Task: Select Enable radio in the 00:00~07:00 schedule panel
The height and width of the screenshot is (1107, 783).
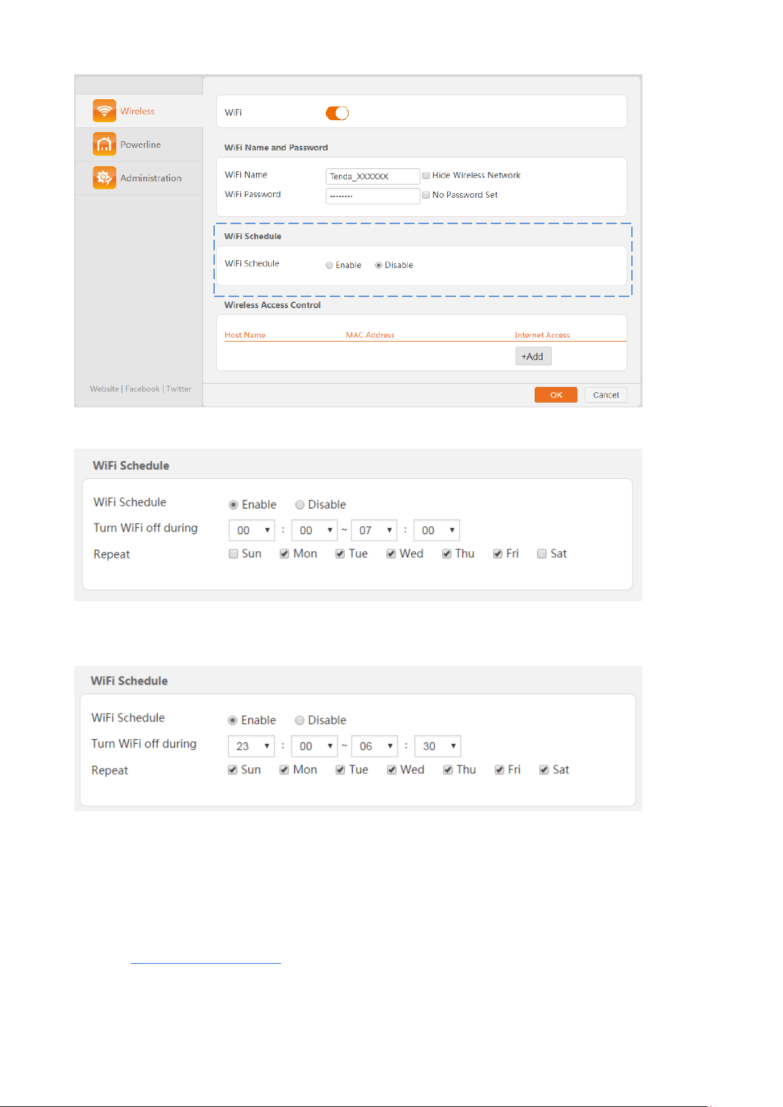Action: pyautogui.click(x=233, y=505)
